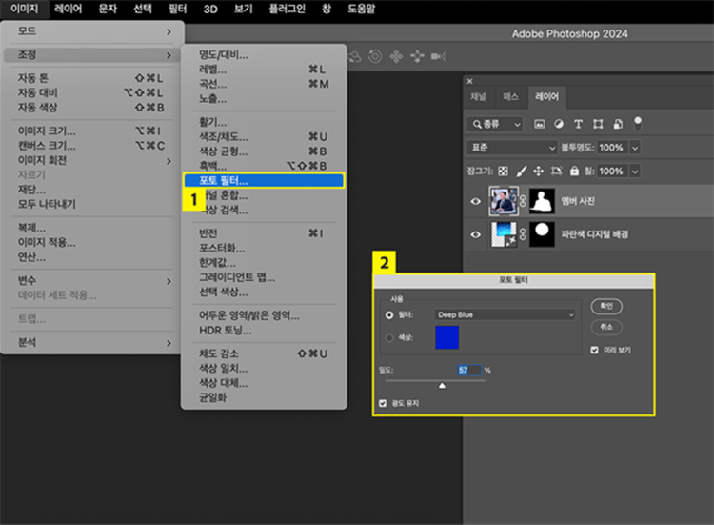This screenshot has width=714, height=525.
Task: Open the 표준 blend mode dropdown
Action: [512, 148]
